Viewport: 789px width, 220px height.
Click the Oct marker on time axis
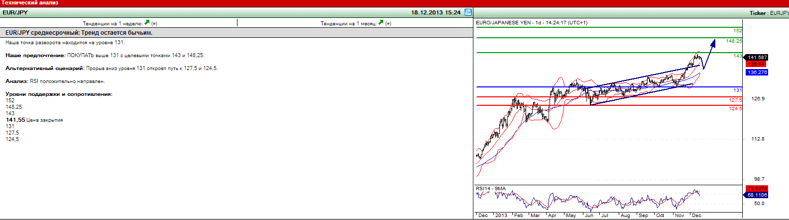pos(660,216)
